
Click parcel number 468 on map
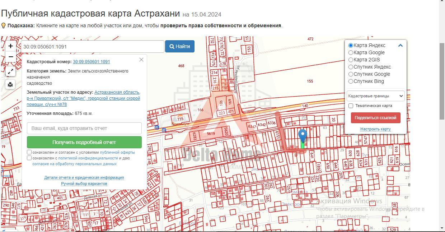(x=181, y=66)
